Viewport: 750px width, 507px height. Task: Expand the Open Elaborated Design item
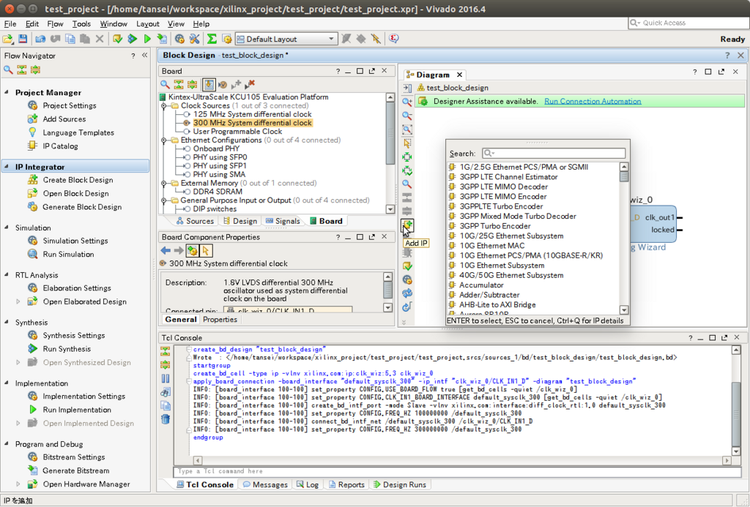[18, 301]
